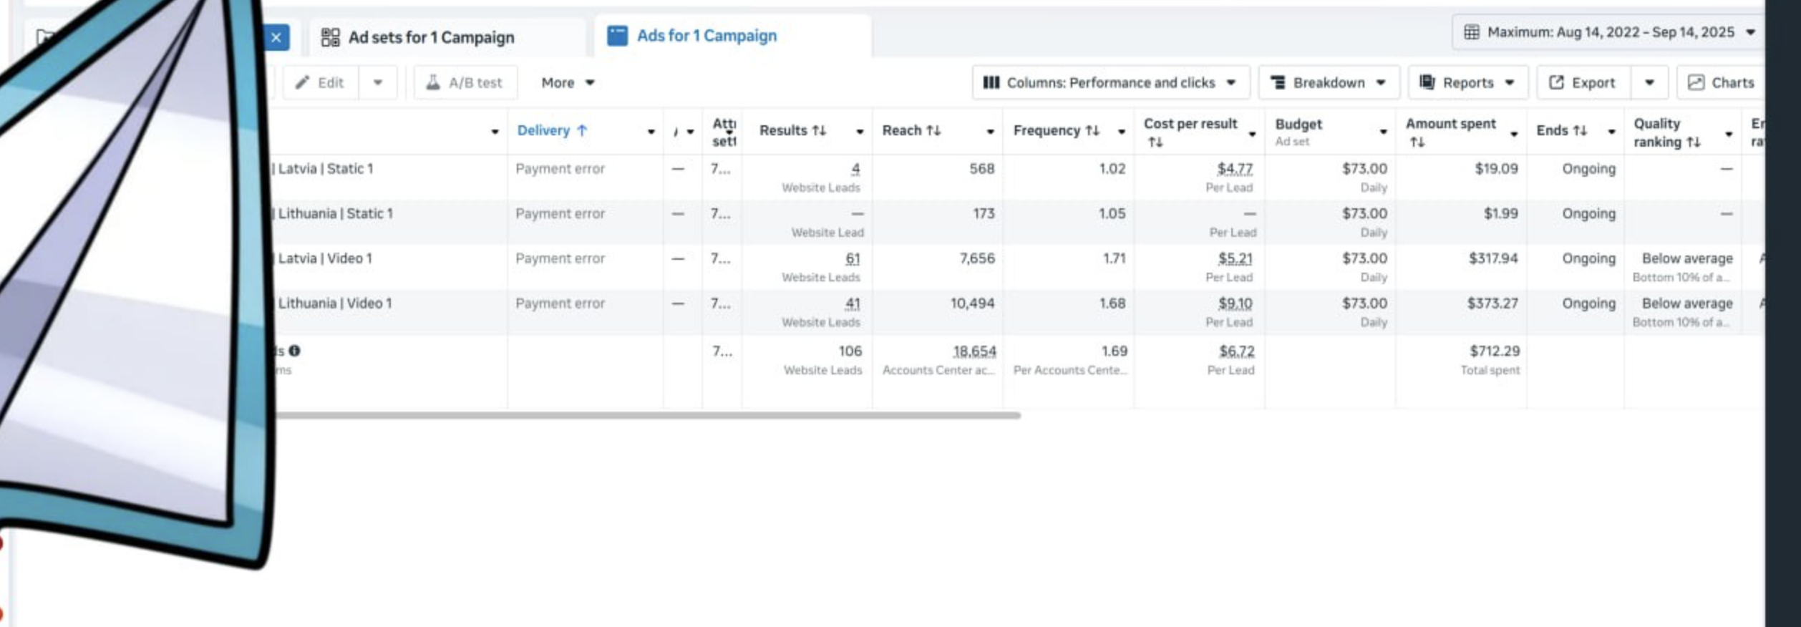The height and width of the screenshot is (627, 1801).
Task: Click Charts button
Action: [1720, 82]
